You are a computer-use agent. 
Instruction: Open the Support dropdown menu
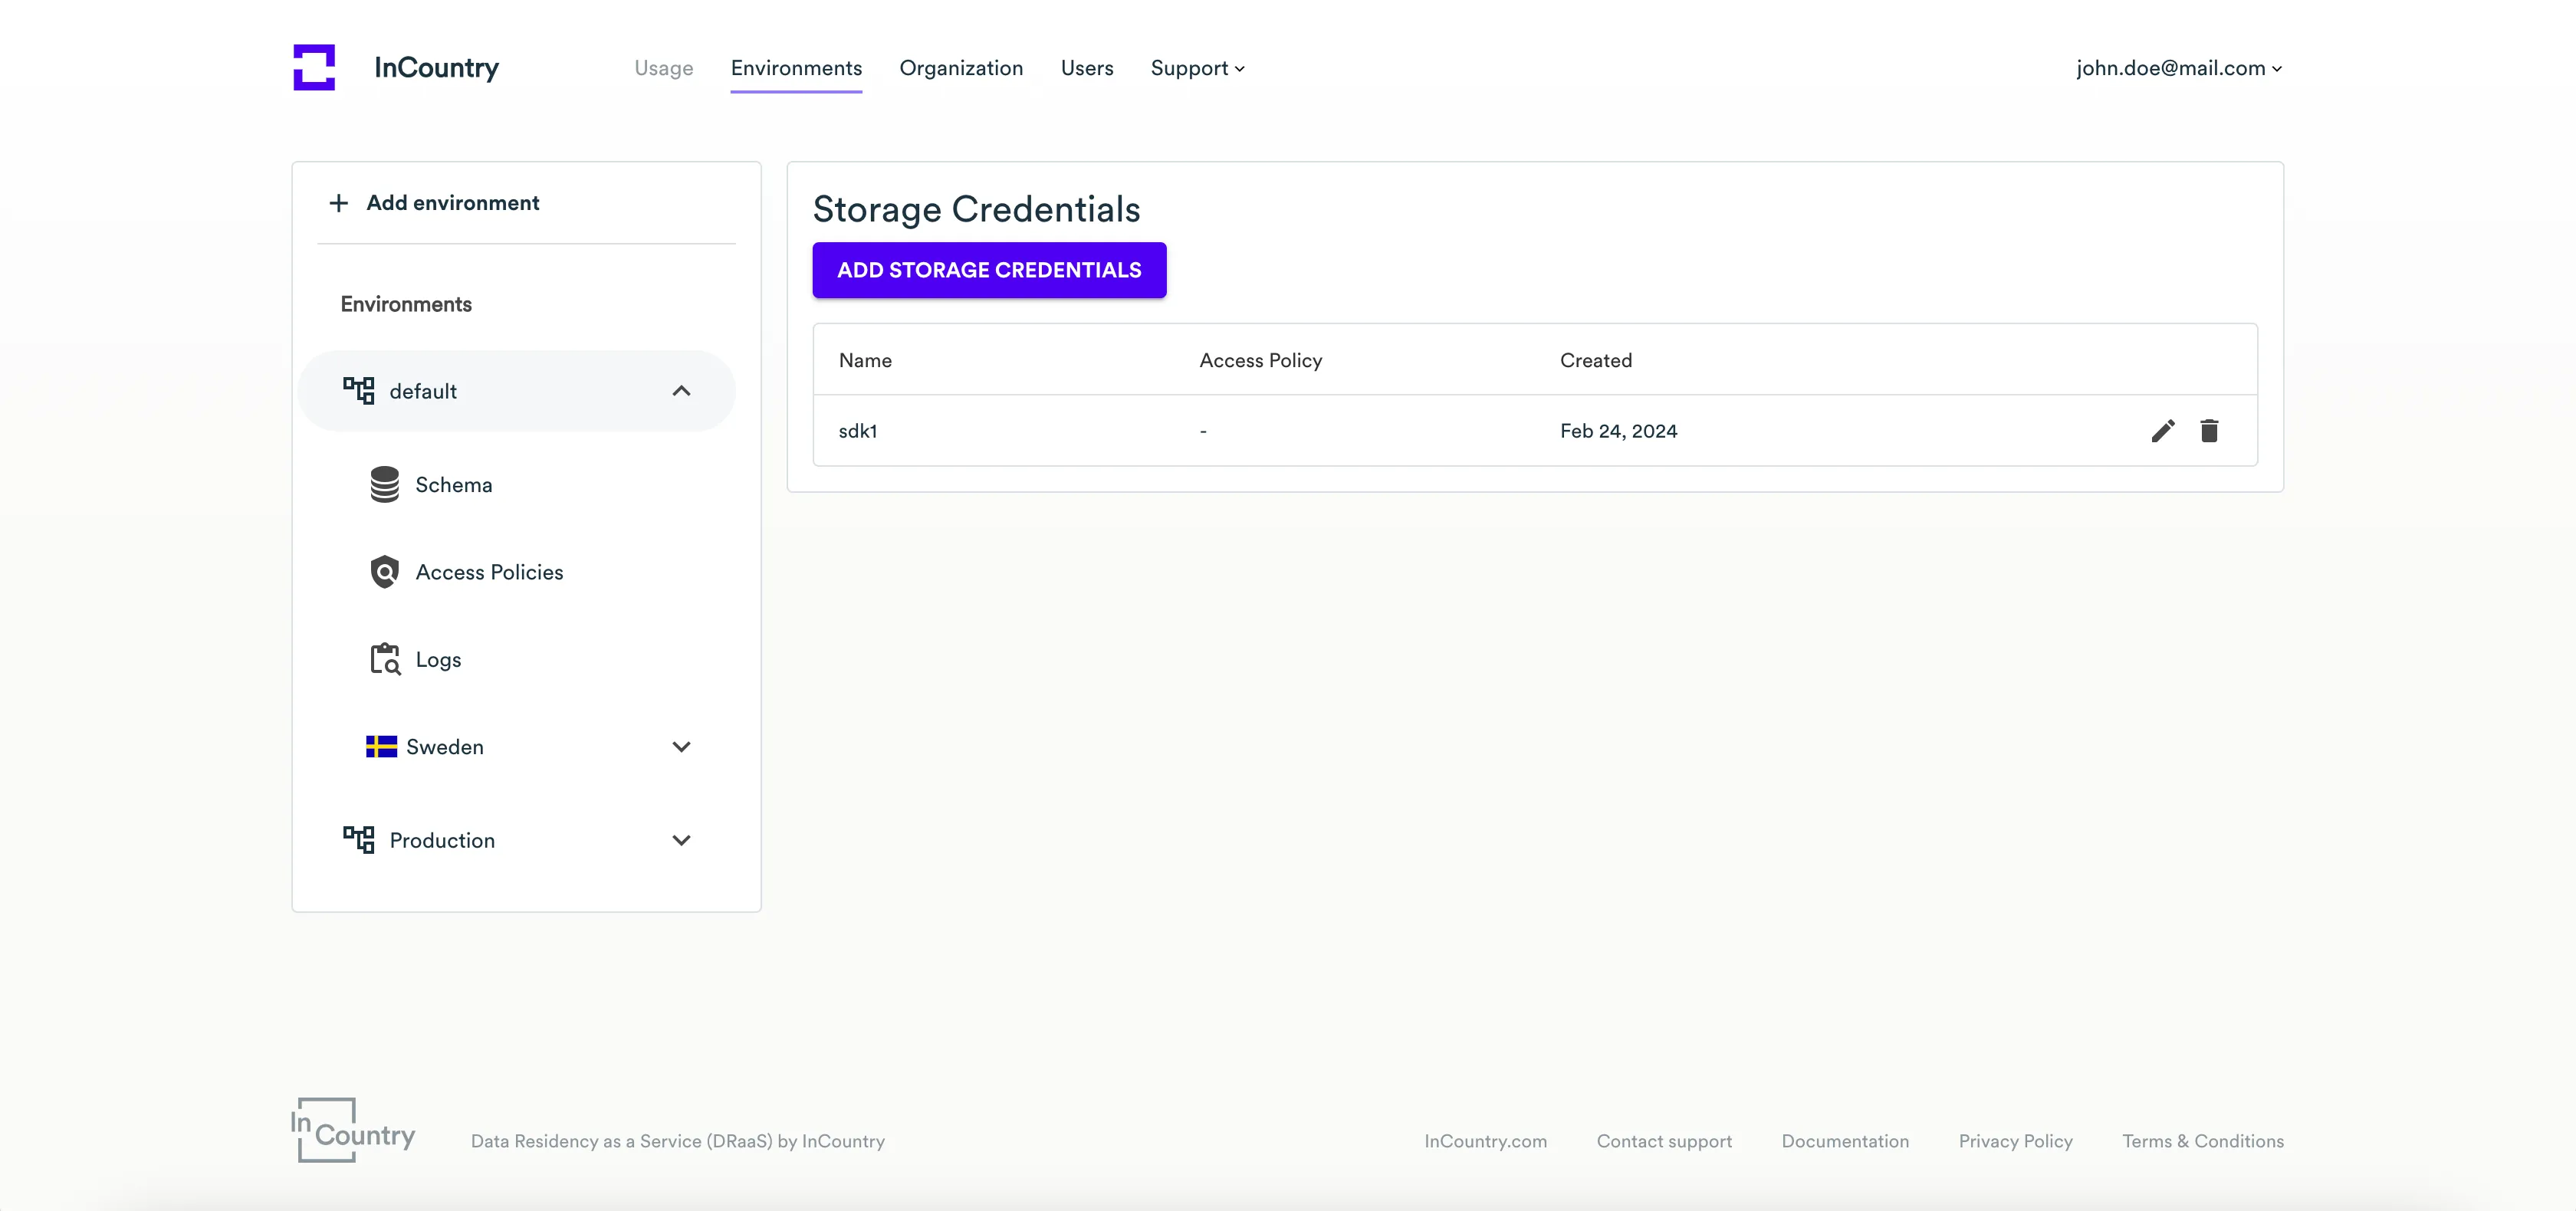click(1197, 68)
